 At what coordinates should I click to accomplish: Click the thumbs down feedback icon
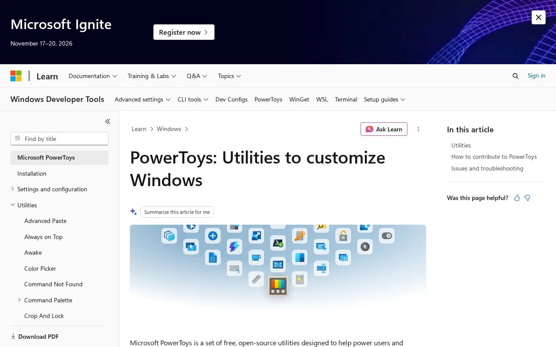tap(527, 198)
